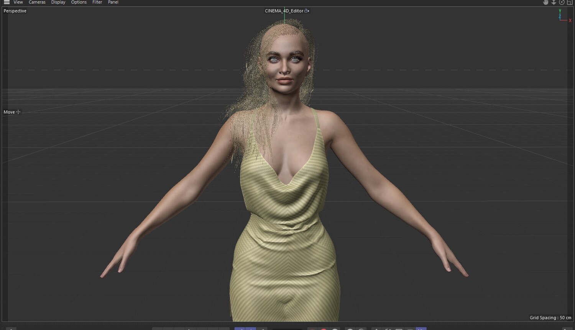Click the CINEMA_4D_Editor camera label
Viewport: 575px width, 330px height.
[x=284, y=11]
